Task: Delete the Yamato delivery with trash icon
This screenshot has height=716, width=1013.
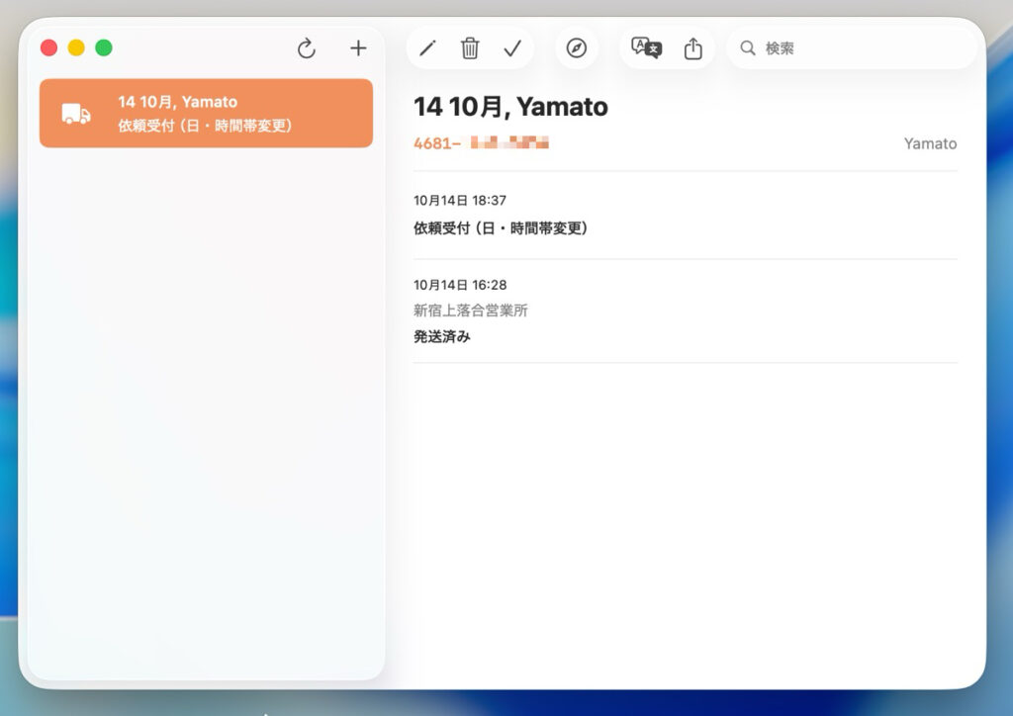Action: click(x=470, y=48)
